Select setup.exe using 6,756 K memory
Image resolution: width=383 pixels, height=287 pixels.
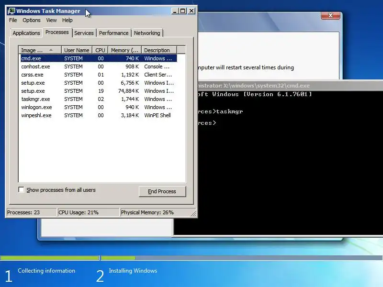(99, 83)
